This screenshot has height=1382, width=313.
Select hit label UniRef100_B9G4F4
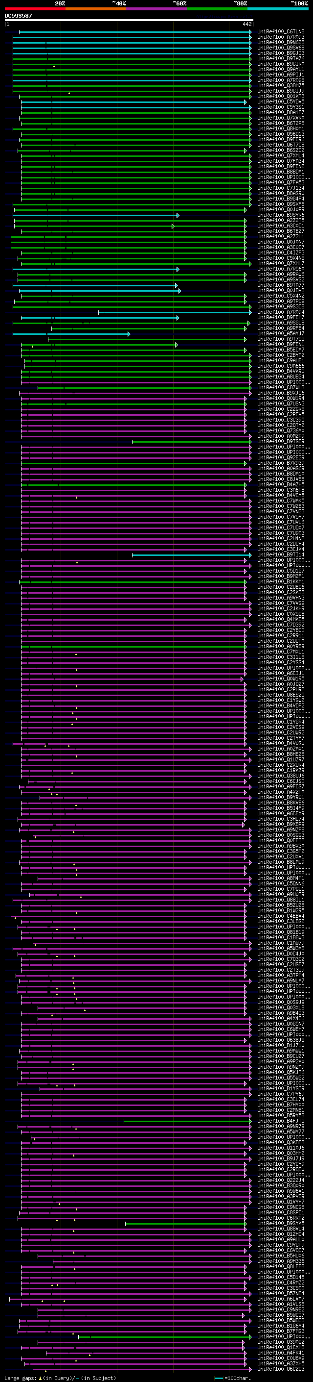click(x=281, y=199)
